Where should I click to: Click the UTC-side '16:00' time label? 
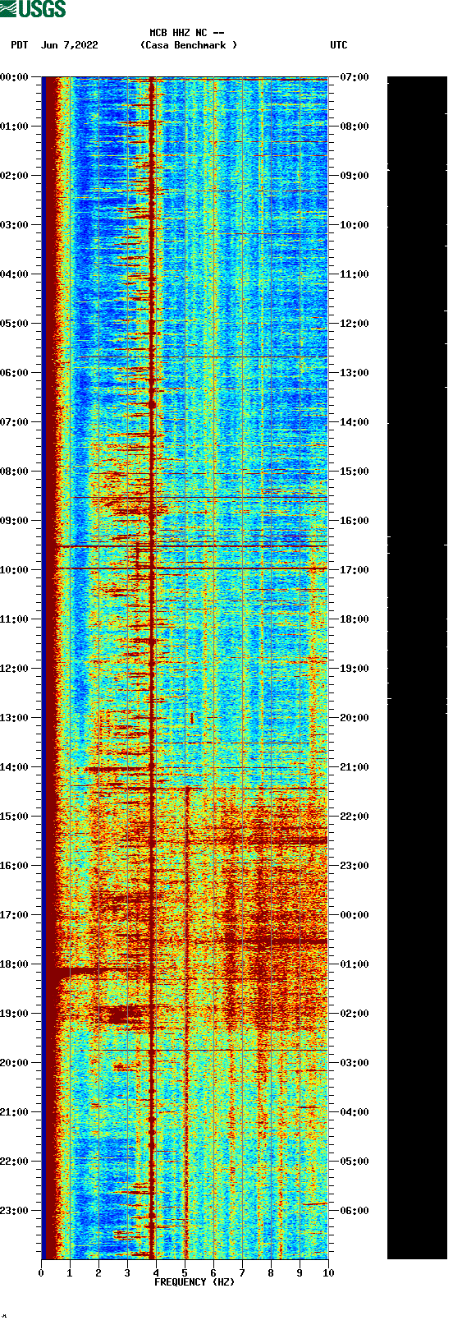pyautogui.click(x=355, y=521)
